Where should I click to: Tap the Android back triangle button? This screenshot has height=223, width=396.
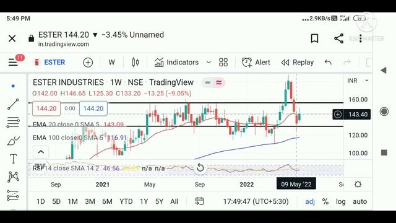click(384, 70)
